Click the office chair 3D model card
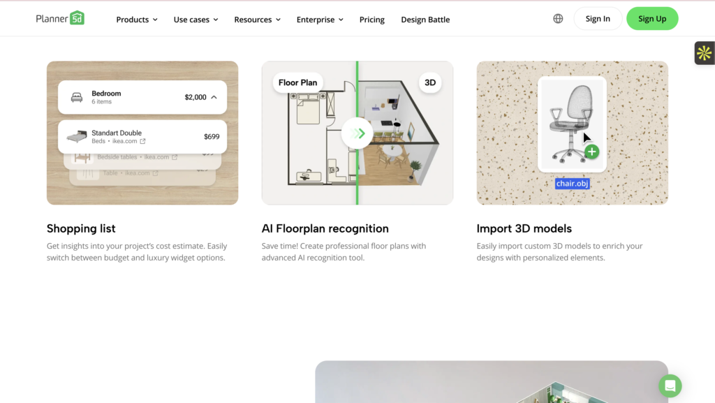This screenshot has width=715, height=403. click(572, 124)
